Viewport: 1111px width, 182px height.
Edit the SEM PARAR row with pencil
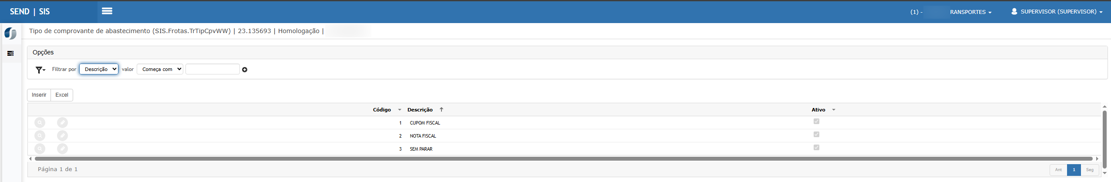tap(62, 149)
